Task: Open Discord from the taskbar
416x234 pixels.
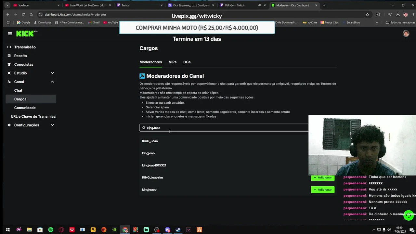Action: coord(167,230)
